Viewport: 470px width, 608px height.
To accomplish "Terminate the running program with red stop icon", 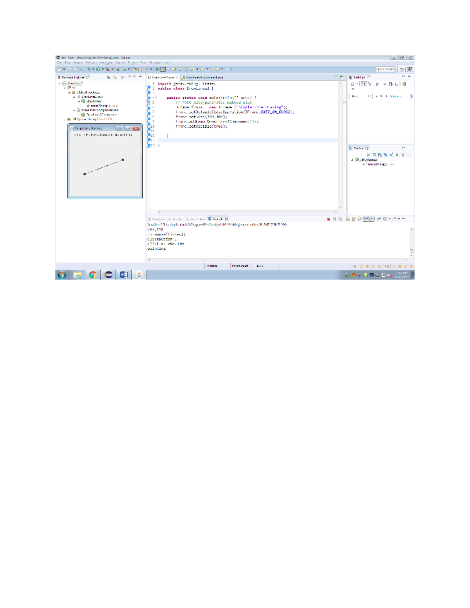I will click(x=329, y=219).
